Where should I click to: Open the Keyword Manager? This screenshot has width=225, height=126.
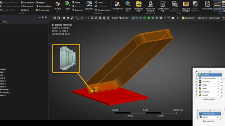186,6
